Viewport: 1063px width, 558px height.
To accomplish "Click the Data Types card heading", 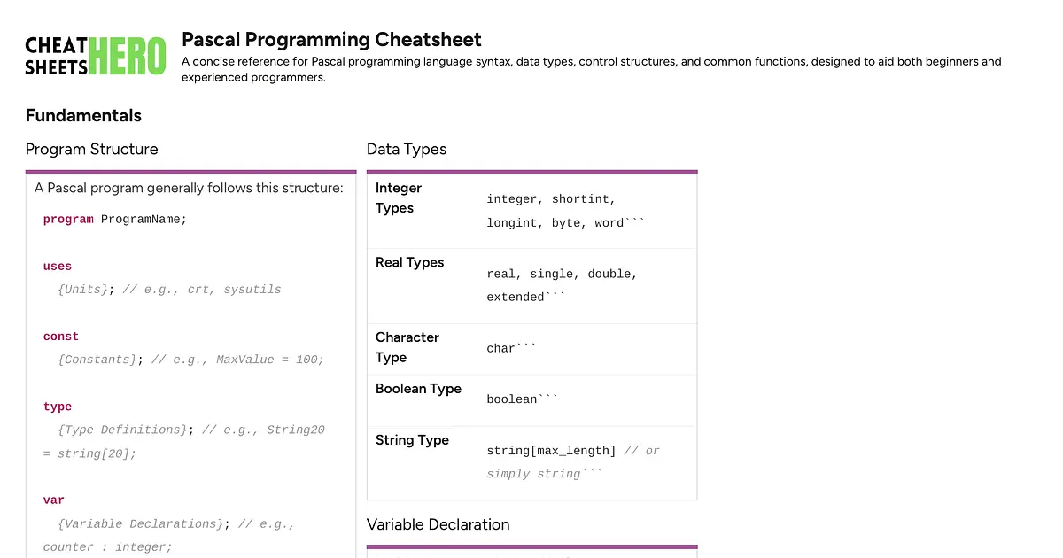I will pos(407,149).
